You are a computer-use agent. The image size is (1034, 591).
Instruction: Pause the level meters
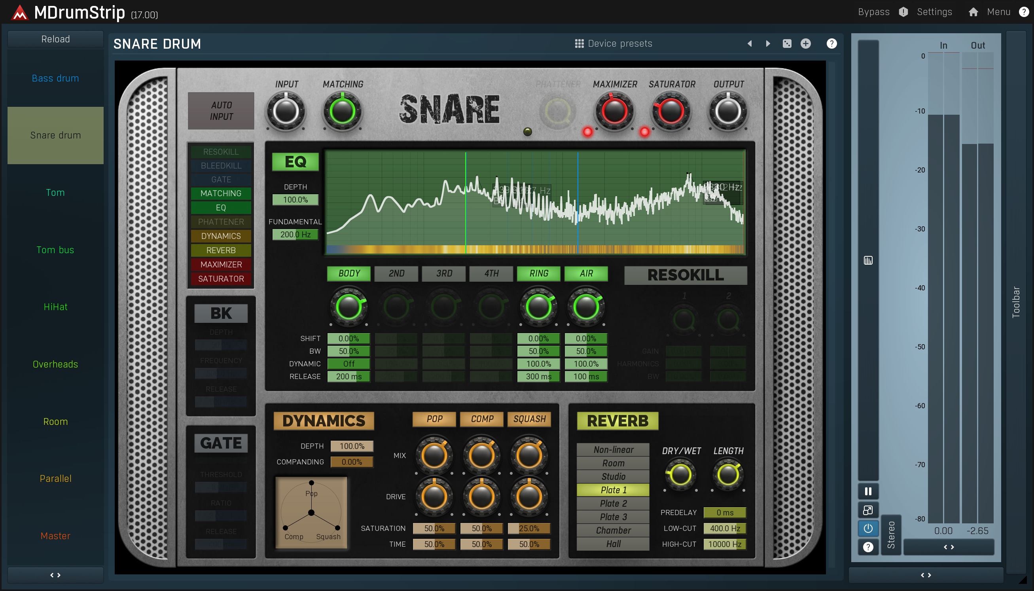pos(868,492)
